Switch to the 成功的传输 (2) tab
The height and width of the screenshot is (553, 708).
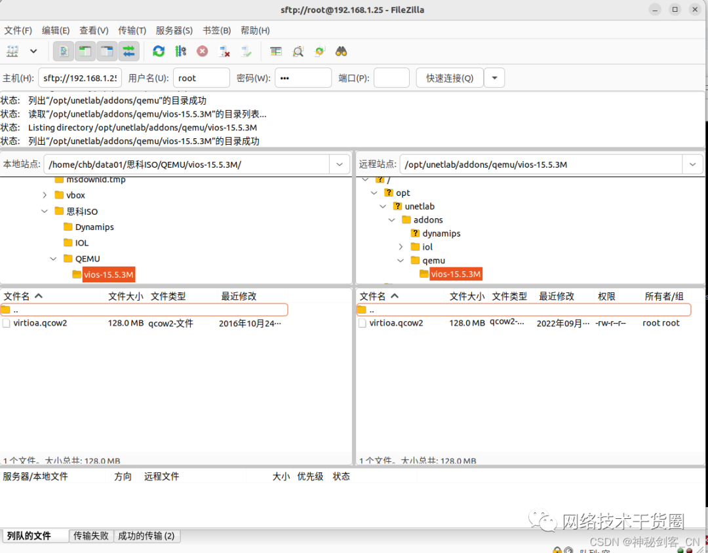[x=147, y=535]
